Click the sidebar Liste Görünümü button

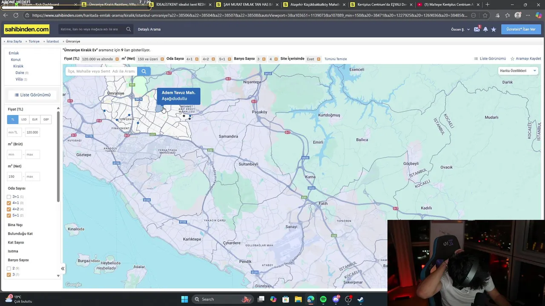pyautogui.click(x=32, y=95)
